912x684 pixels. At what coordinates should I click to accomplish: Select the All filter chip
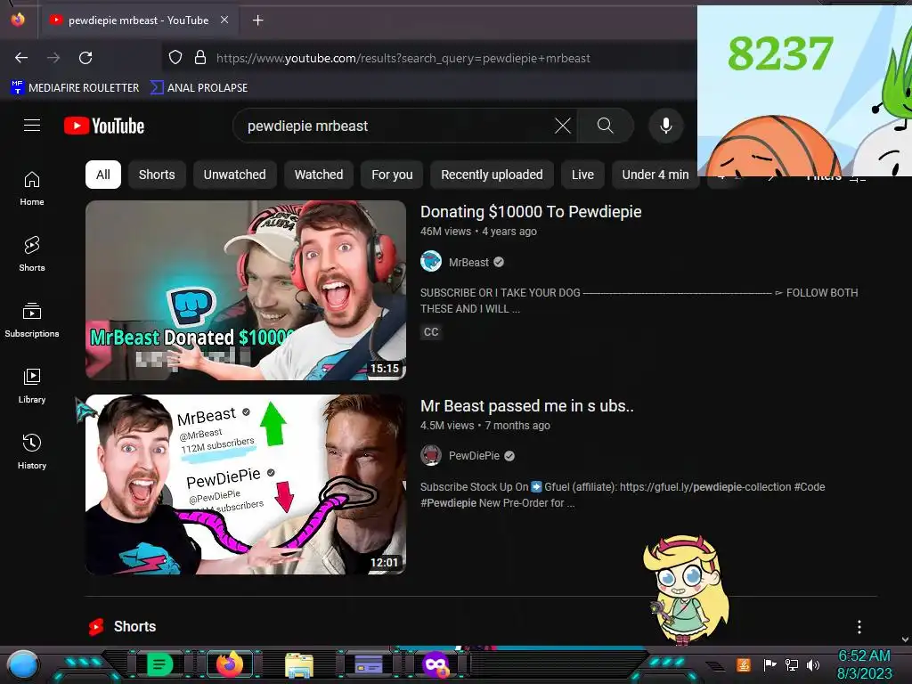tap(103, 175)
